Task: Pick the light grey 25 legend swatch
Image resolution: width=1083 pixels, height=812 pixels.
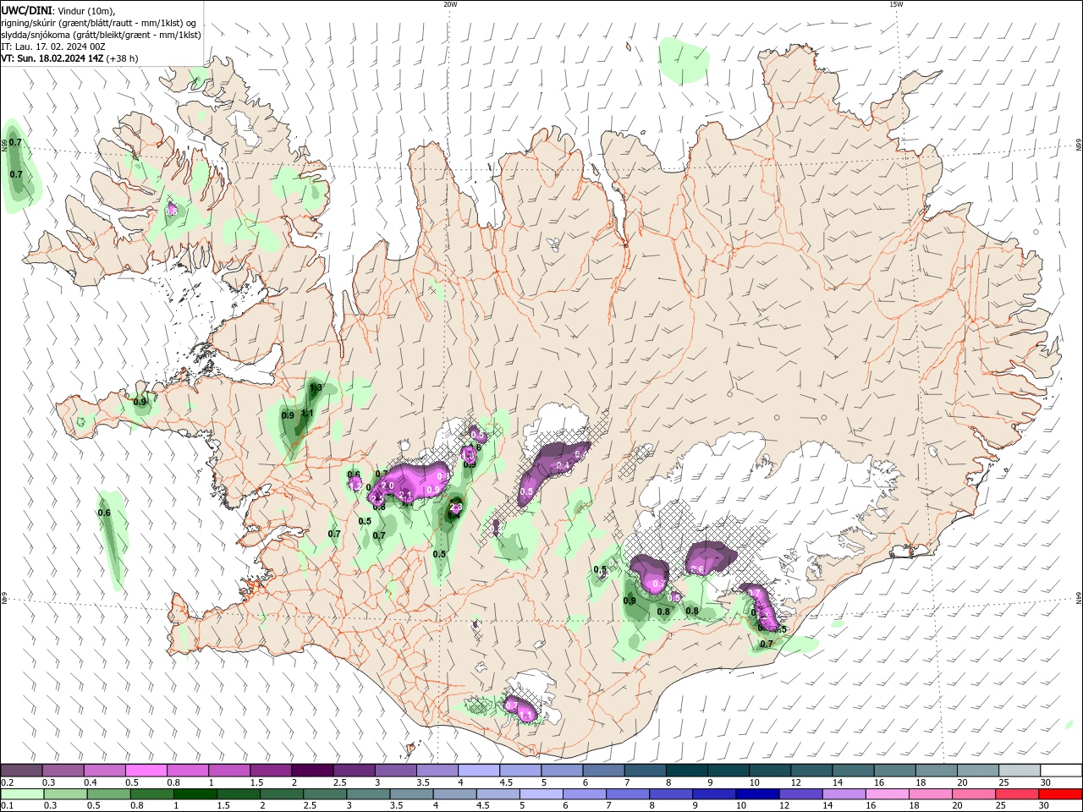Action: click(1020, 771)
